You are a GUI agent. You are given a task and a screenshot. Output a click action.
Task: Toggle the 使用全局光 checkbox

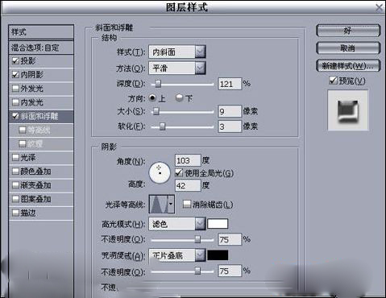(179, 173)
